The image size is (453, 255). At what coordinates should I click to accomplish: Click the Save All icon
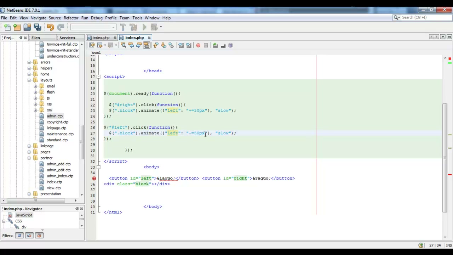[38, 27]
